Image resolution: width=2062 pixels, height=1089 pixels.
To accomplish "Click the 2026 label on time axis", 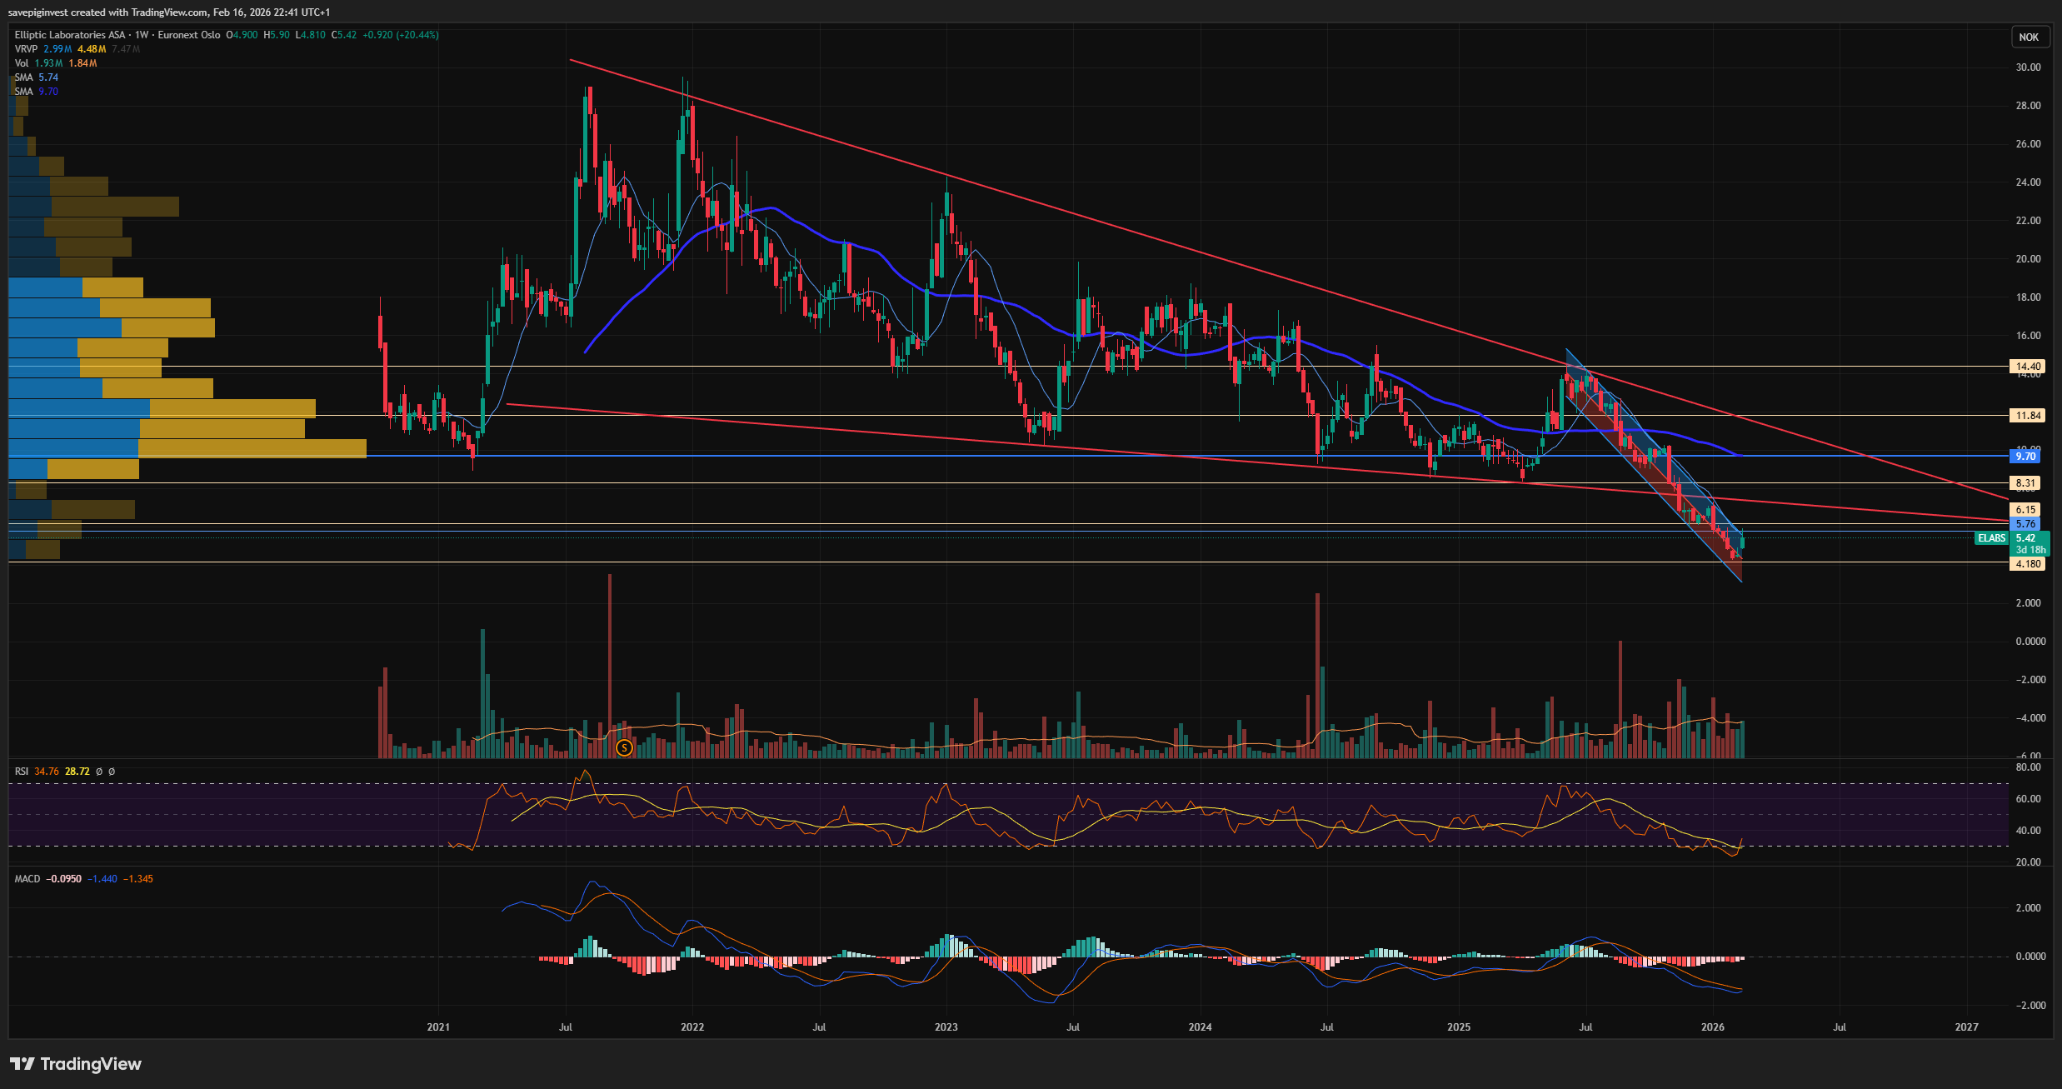I will 1712,1027.
